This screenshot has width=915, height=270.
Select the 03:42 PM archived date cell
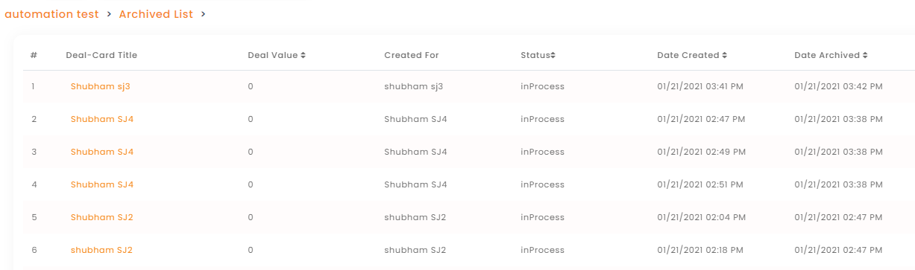(x=838, y=86)
